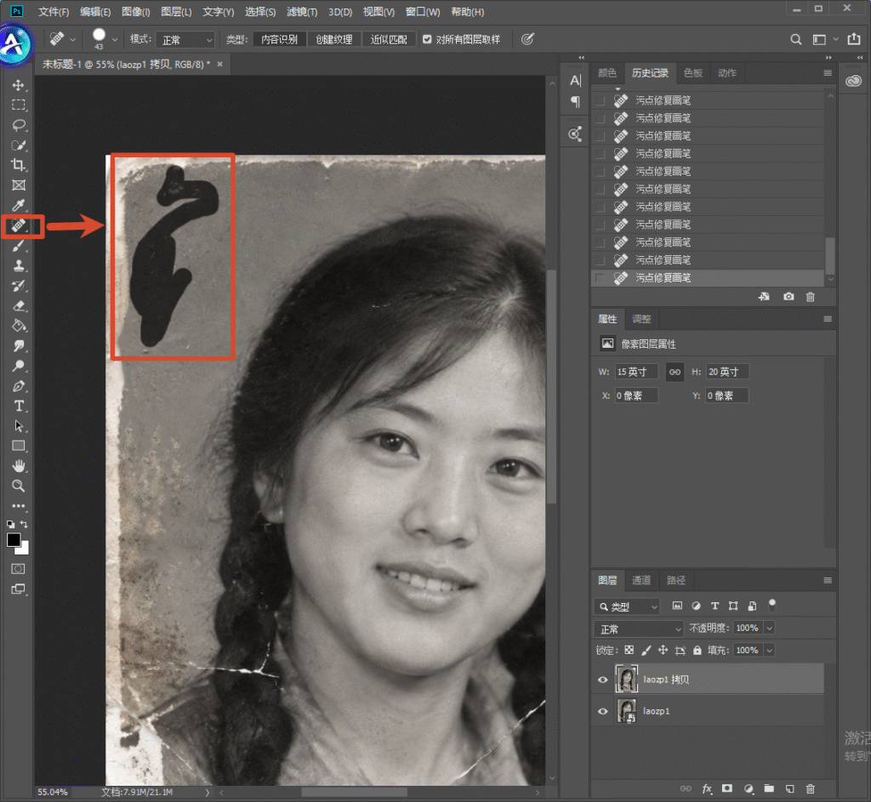This screenshot has width=871, height=802.
Task: Select the Hand tool
Action: tap(19, 466)
